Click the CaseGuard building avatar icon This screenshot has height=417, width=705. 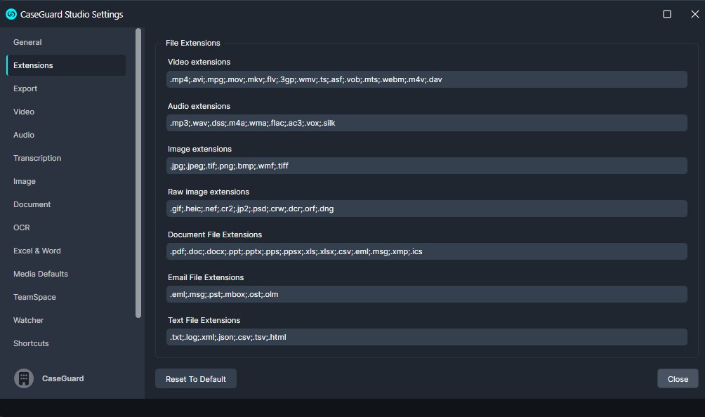click(x=24, y=378)
